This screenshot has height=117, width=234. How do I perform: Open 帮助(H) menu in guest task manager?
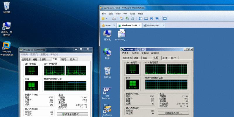click(x=155, y=53)
